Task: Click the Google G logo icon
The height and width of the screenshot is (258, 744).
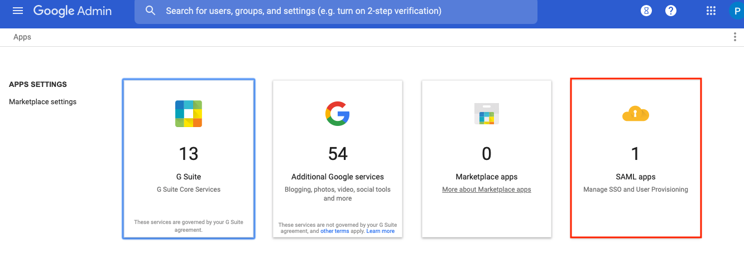Action: (338, 113)
